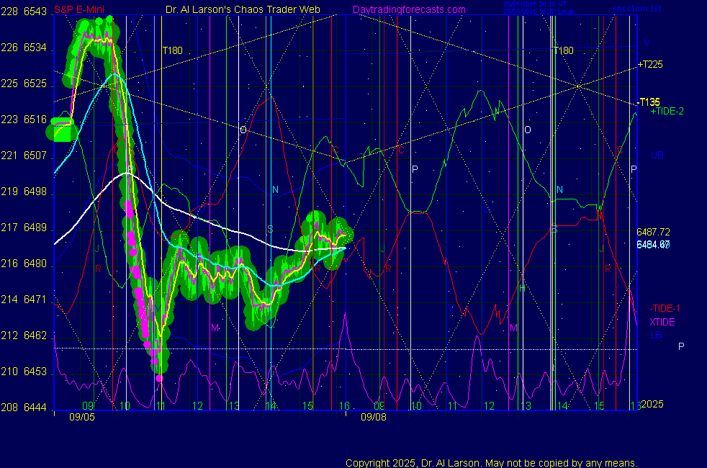Viewport: 707px width, 468px height.
Task: Click the XTIDE legend label
Action: click(x=662, y=322)
